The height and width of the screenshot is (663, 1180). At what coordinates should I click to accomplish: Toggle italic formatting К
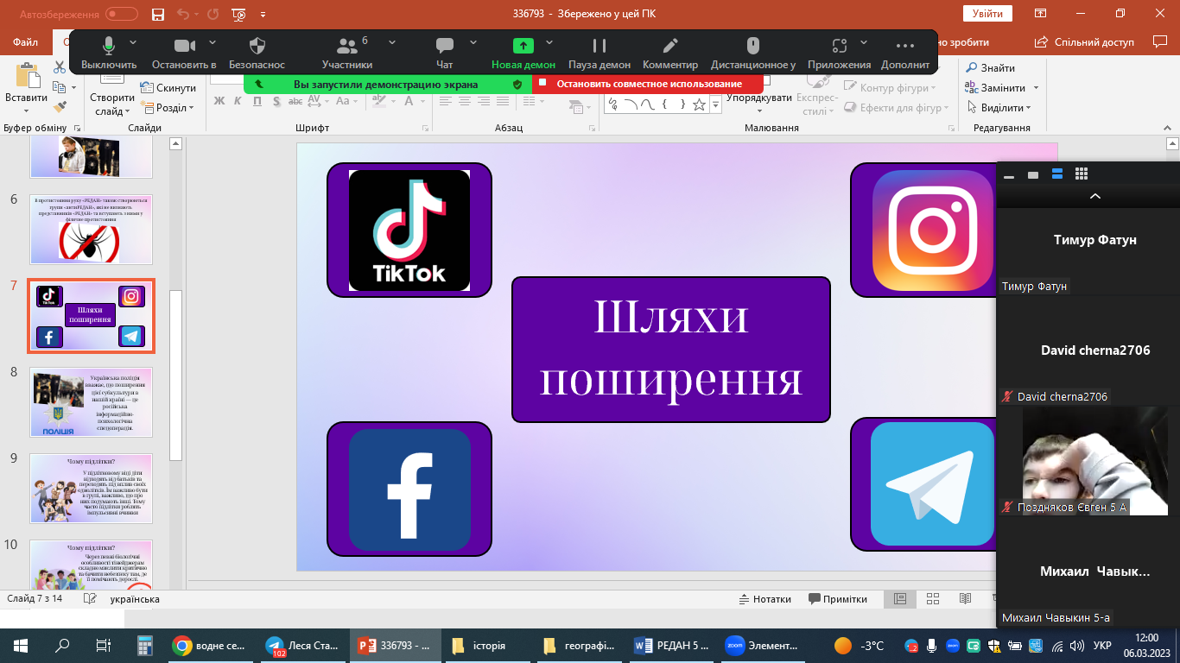coord(238,101)
